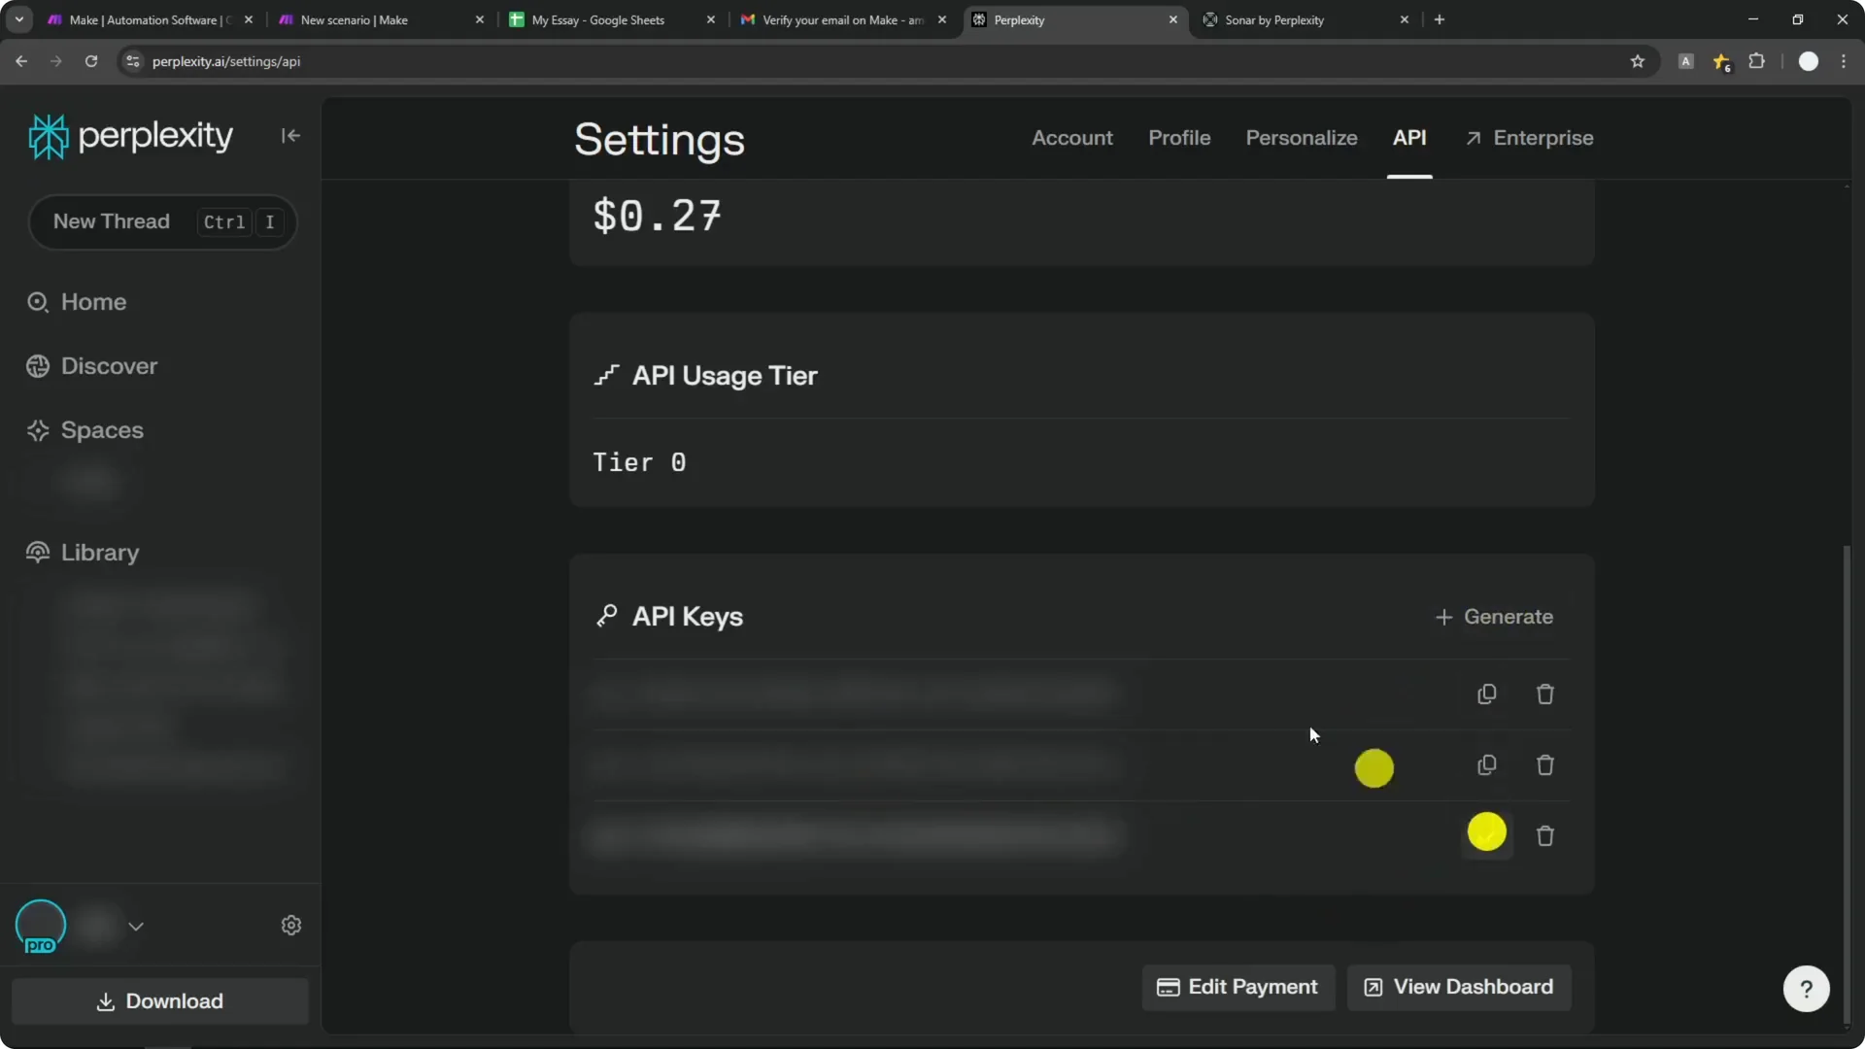
Task: Copy the first API key
Action: click(1486, 694)
